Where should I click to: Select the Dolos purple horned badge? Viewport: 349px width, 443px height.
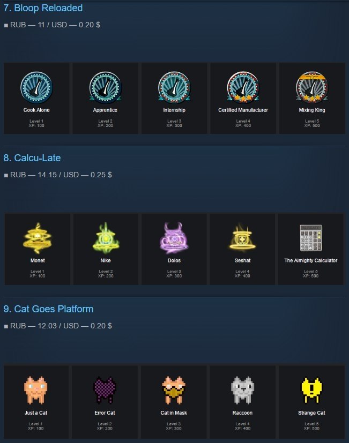174,238
